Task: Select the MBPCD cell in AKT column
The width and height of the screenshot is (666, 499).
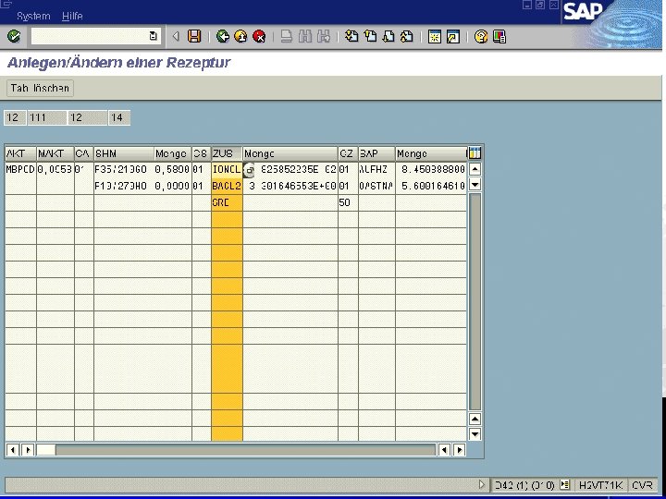Action: pyautogui.click(x=20, y=170)
